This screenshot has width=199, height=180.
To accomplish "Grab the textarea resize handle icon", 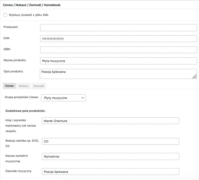I will 194,76.
